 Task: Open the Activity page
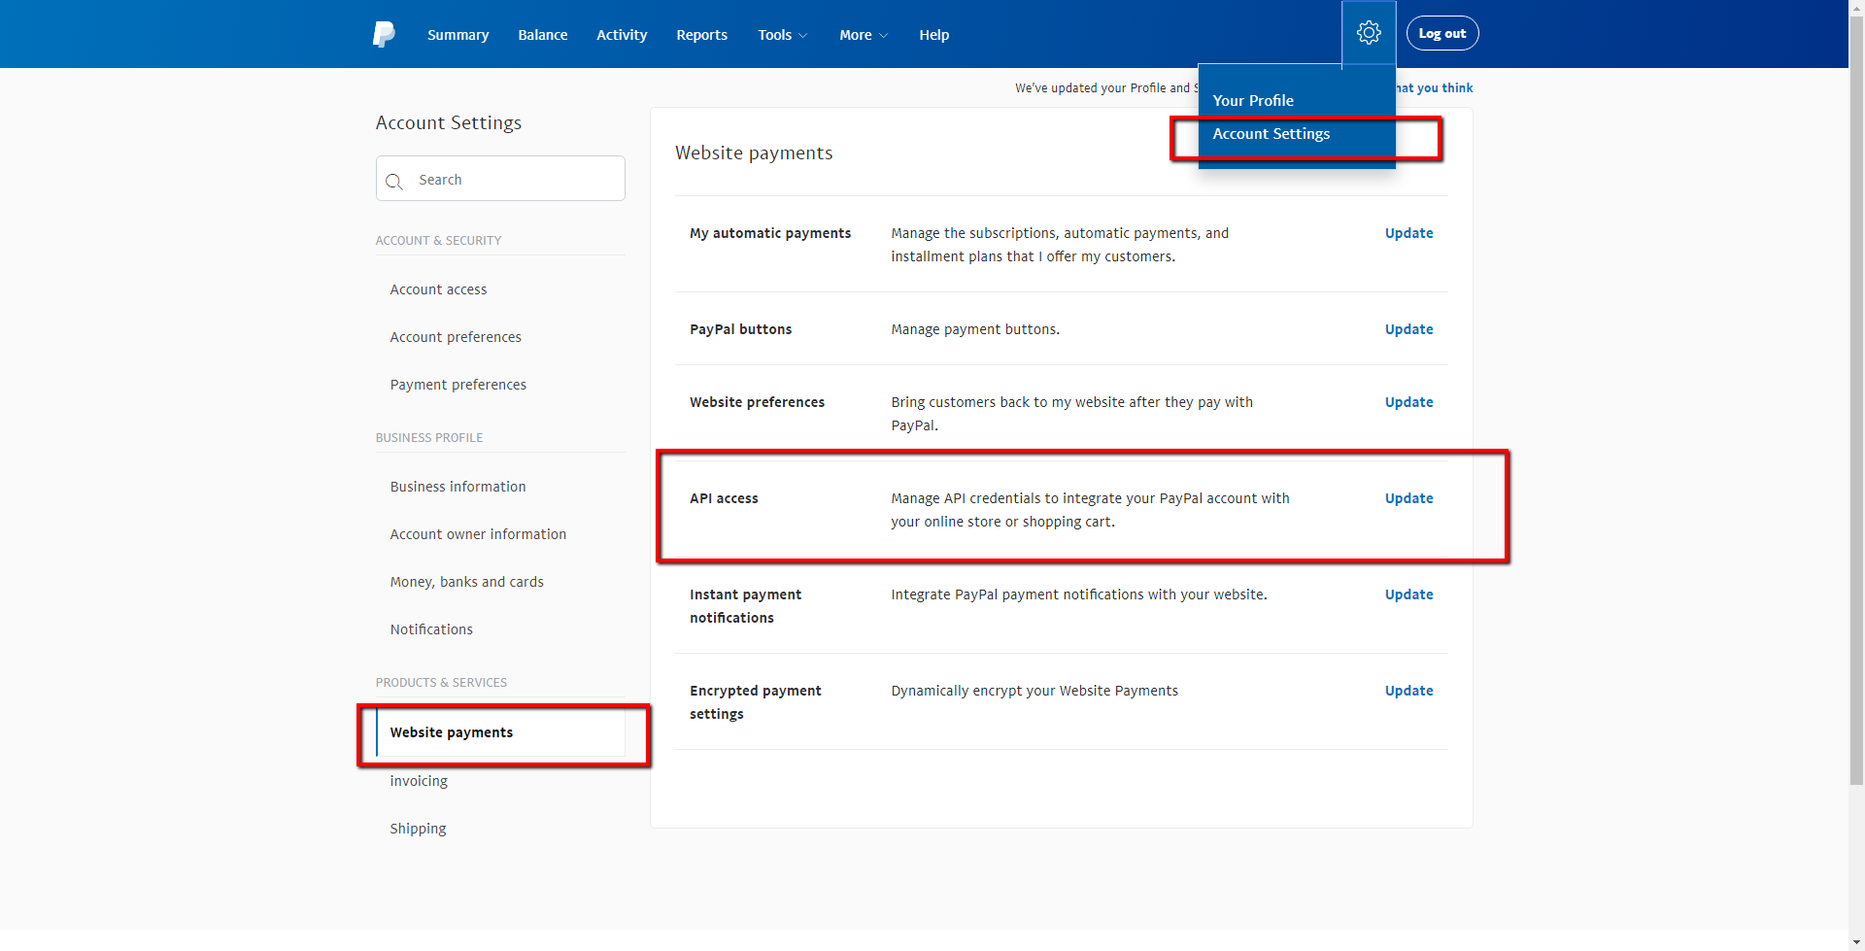pyautogui.click(x=622, y=35)
